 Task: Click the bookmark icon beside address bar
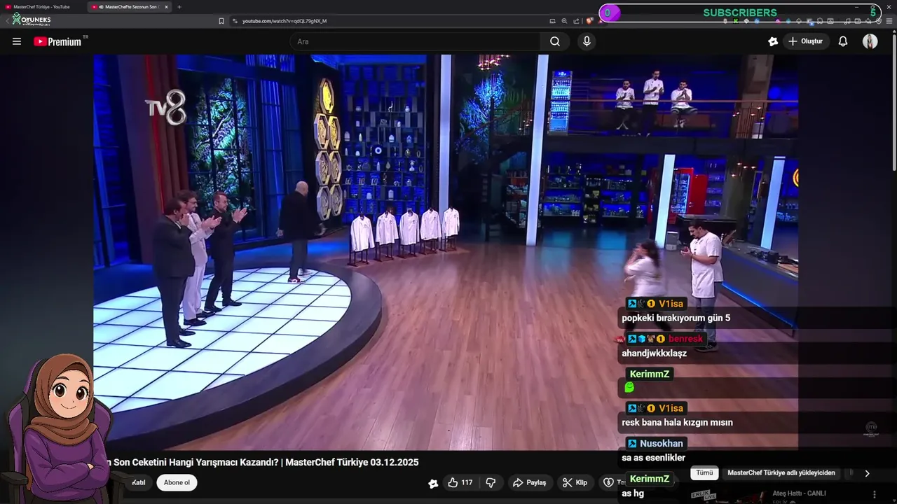point(221,21)
